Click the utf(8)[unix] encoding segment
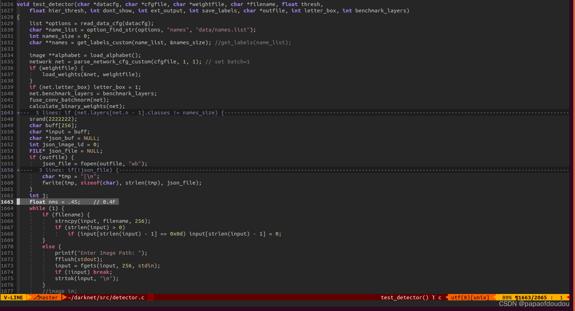This screenshot has height=311, width=575. (x=470, y=298)
